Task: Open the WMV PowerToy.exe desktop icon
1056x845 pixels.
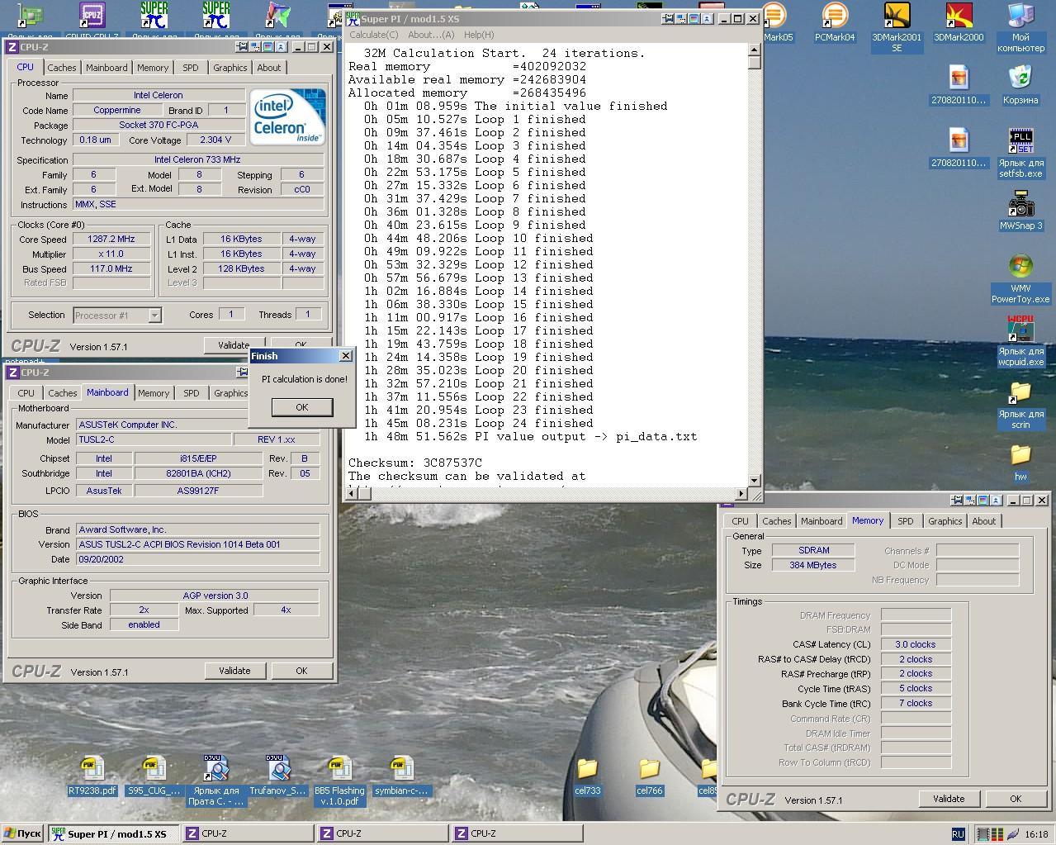Action: tap(1020, 279)
